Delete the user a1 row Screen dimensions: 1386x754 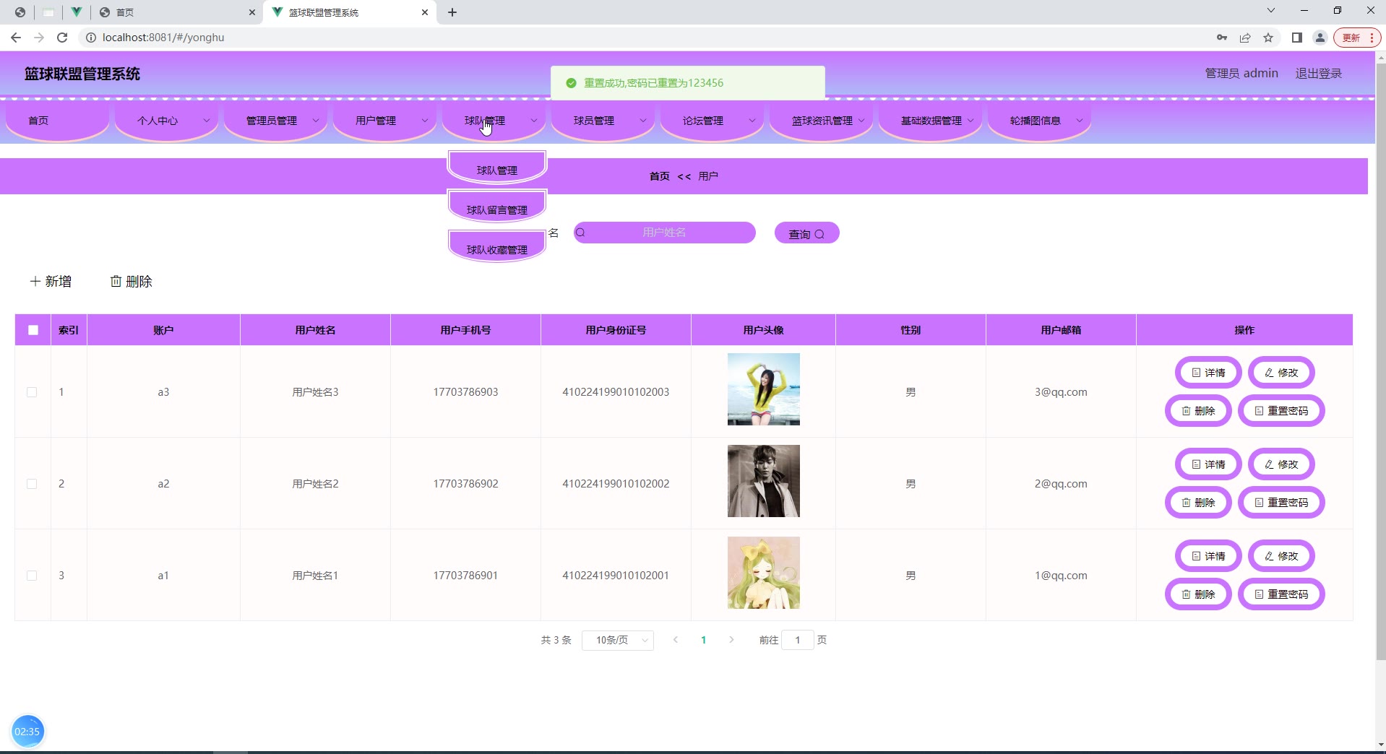point(1198,594)
